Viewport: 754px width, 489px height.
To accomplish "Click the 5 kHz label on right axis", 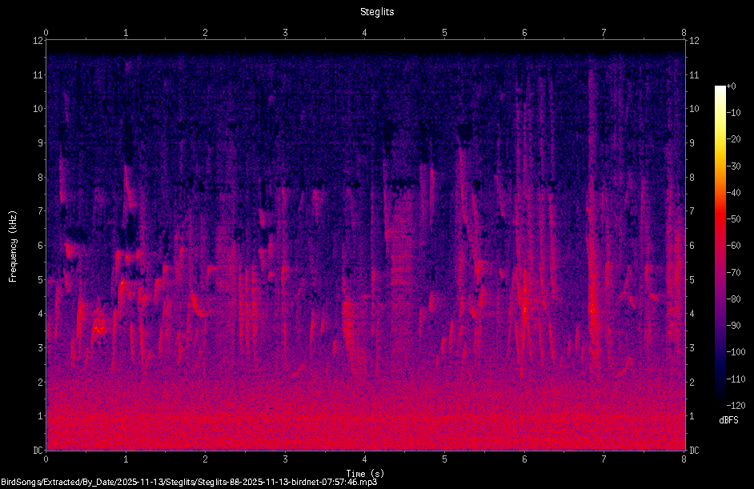I will point(692,280).
